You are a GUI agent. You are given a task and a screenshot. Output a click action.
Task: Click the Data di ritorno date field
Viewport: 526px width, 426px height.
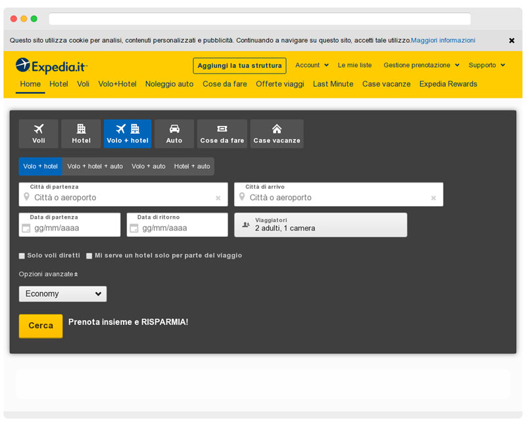point(178,224)
